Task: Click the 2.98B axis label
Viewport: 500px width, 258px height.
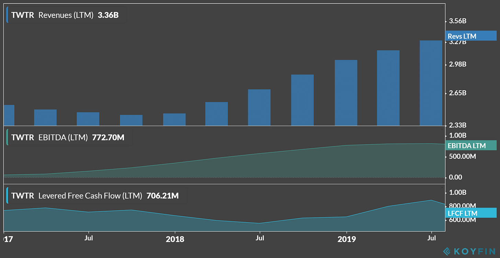Action: 457,64
